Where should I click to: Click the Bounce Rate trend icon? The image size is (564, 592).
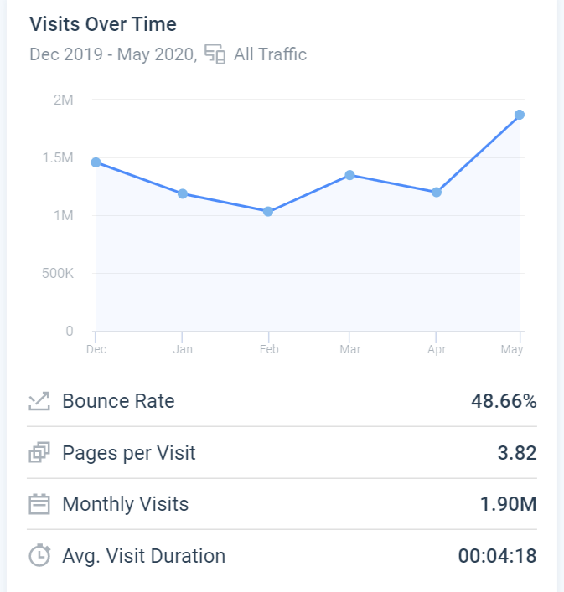click(39, 402)
